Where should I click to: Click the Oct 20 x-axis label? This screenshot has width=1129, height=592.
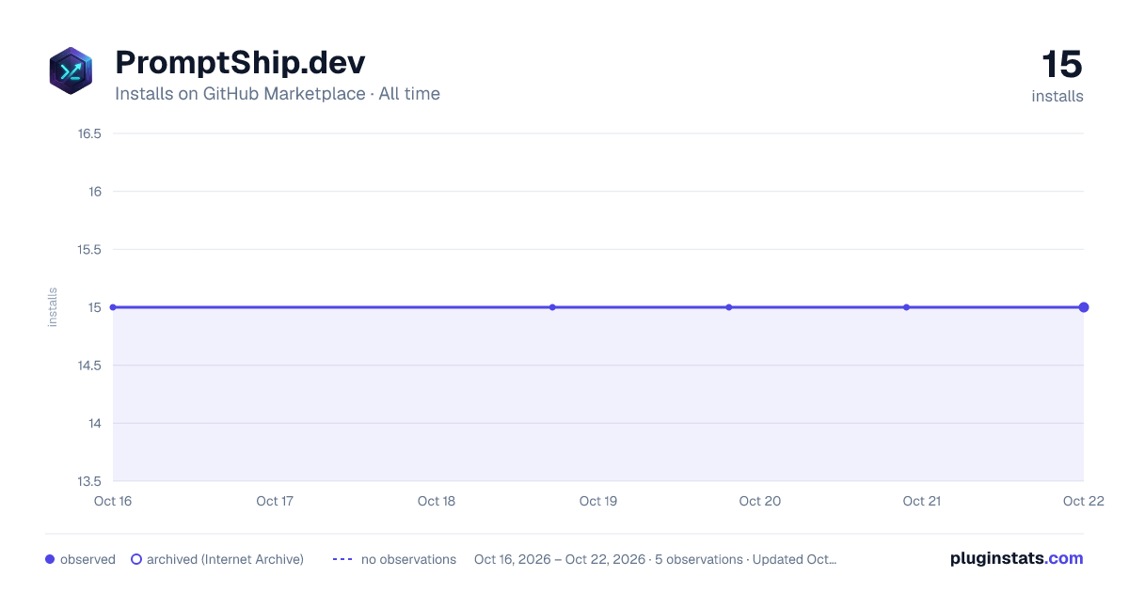(760, 501)
